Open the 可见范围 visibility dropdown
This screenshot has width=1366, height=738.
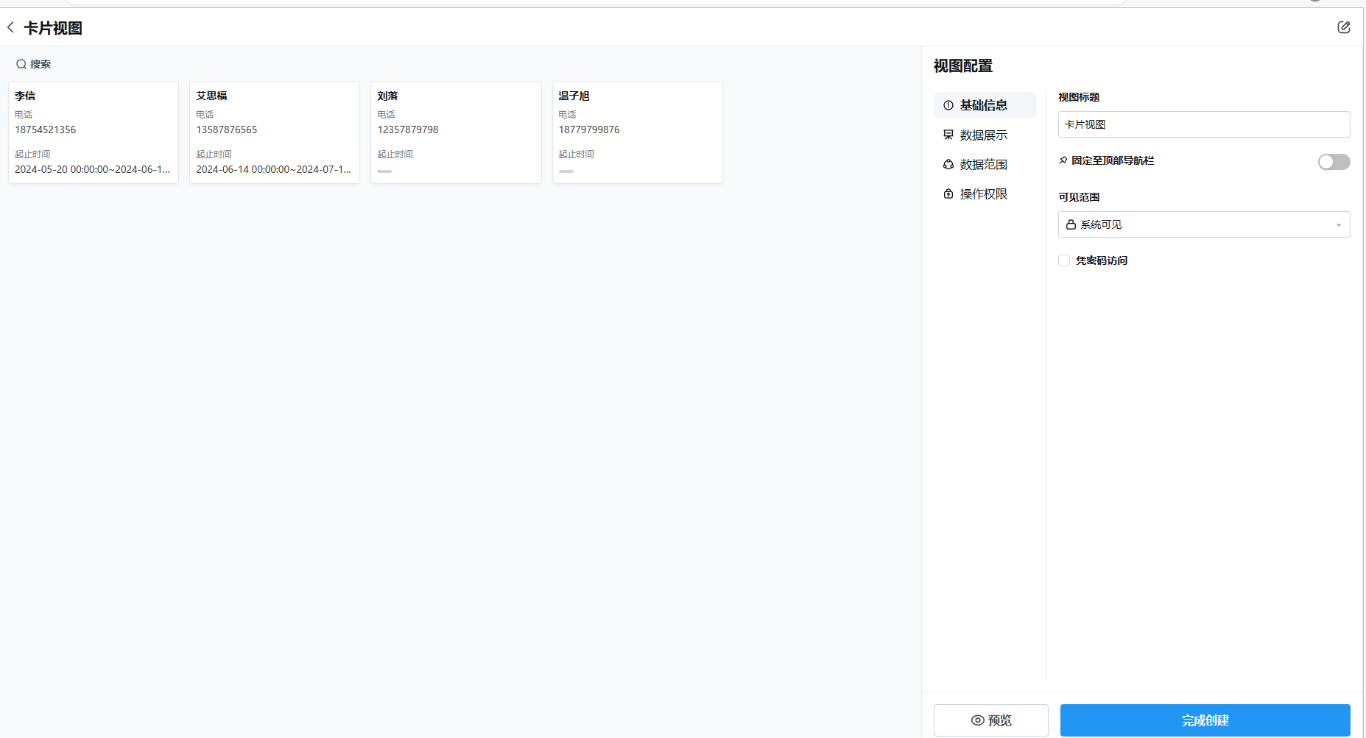(x=1203, y=224)
